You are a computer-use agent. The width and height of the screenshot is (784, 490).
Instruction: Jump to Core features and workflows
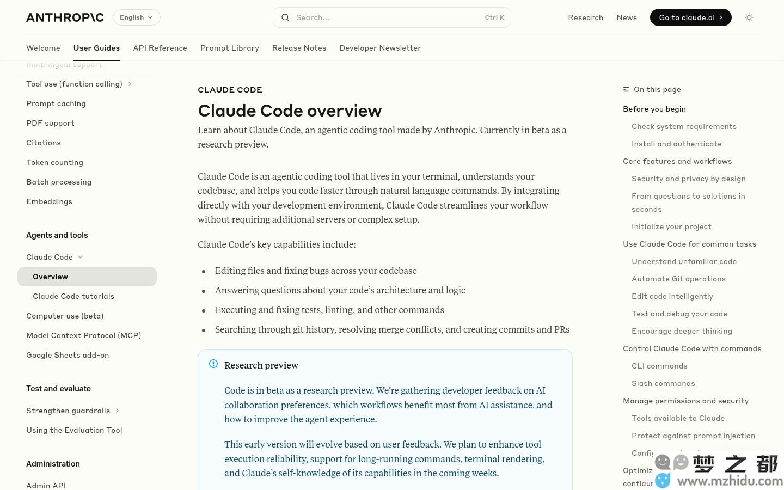tap(677, 161)
